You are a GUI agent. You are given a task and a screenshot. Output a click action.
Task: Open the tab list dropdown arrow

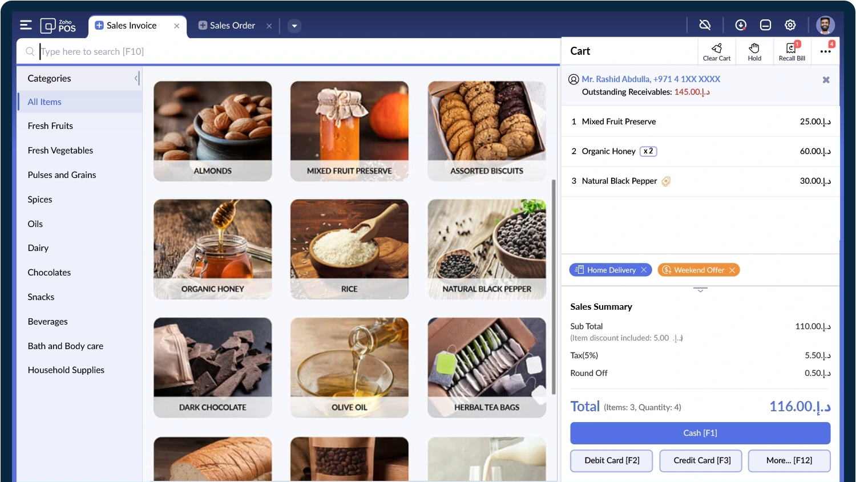click(x=294, y=26)
